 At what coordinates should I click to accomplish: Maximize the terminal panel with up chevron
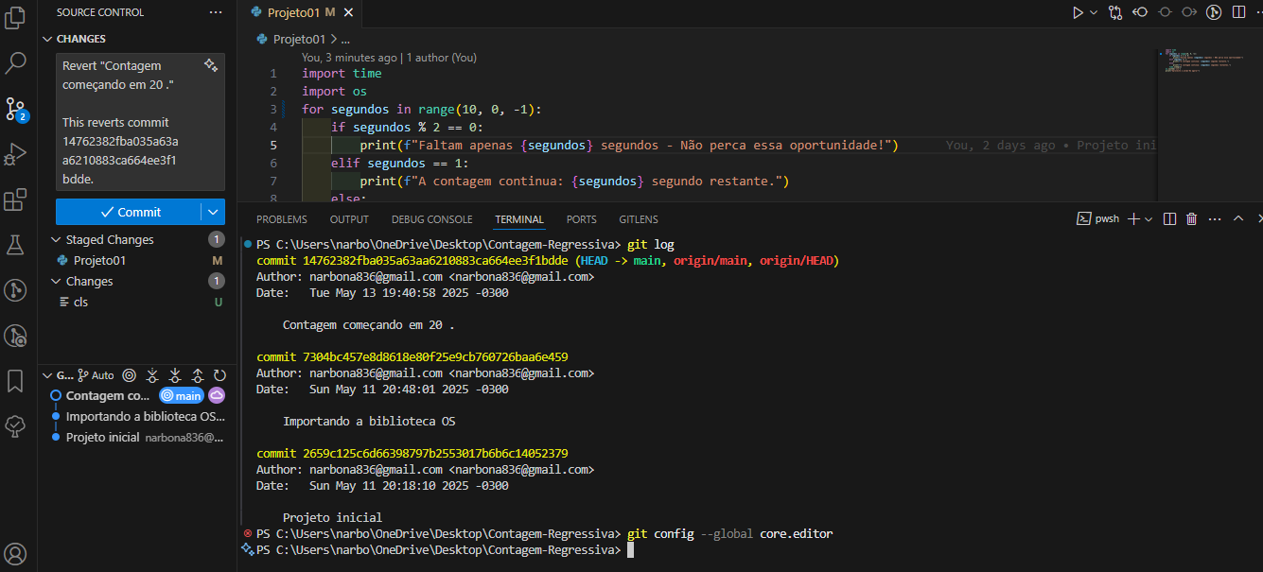[x=1237, y=218]
